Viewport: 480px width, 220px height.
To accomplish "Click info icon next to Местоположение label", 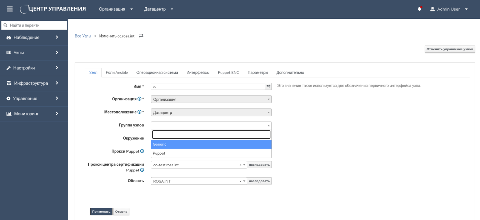I will pyautogui.click(x=139, y=112).
